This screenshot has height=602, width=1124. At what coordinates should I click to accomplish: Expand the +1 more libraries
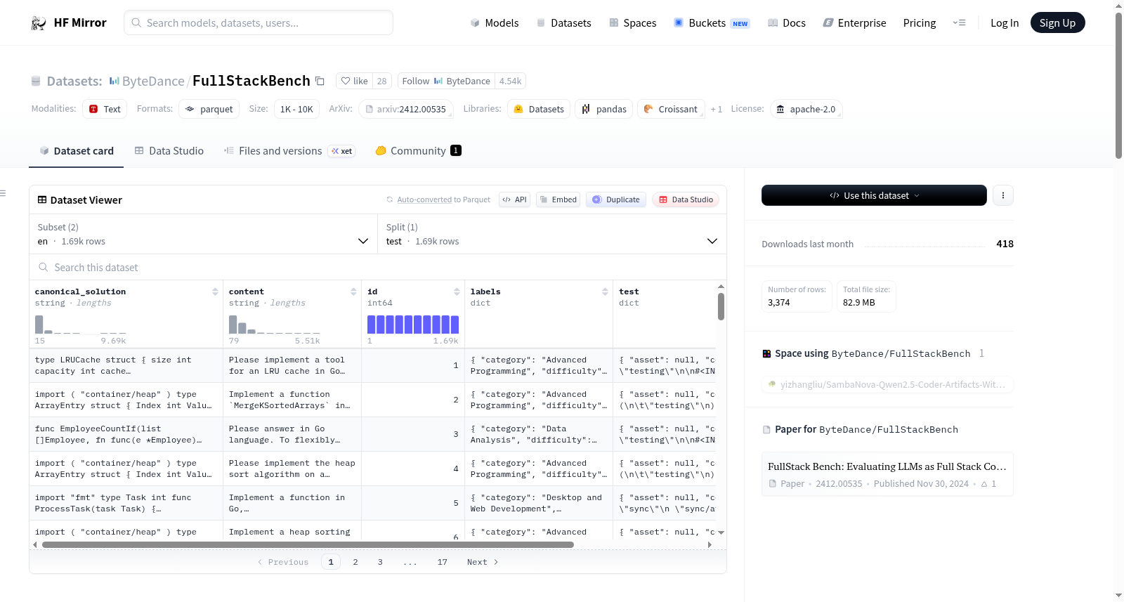click(716, 109)
